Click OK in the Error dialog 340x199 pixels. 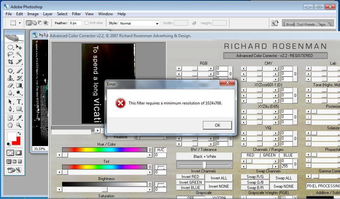(x=217, y=125)
